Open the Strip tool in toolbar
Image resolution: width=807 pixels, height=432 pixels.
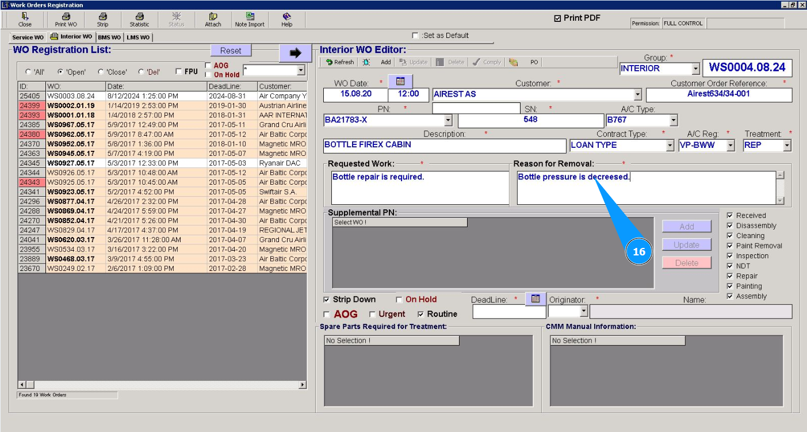coord(102,20)
